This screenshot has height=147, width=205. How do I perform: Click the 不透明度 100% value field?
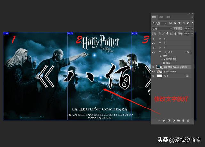[187, 29]
